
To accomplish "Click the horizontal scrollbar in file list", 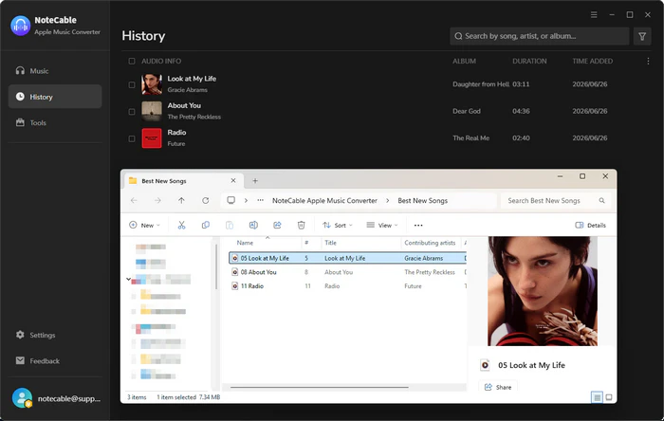I will [320, 387].
